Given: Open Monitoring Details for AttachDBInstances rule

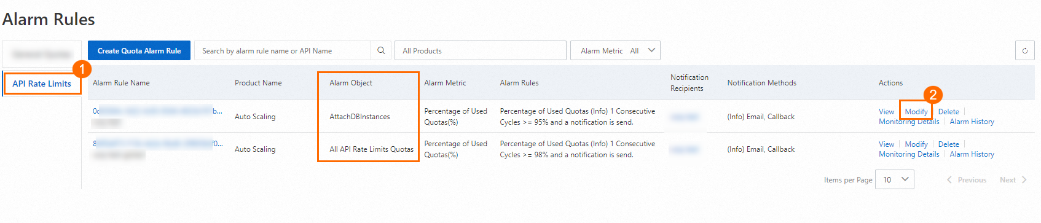Looking at the screenshot, I should [909, 122].
